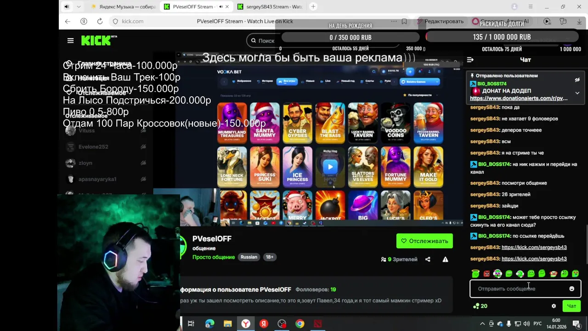This screenshot has height=331, width=588.
Task: Open the address bar more options dots
Action: (x=394, y=21)
